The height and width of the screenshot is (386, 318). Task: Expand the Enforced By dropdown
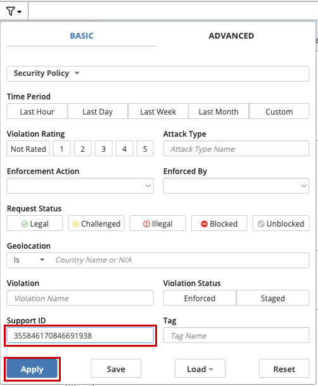click(x=236, y=186)
